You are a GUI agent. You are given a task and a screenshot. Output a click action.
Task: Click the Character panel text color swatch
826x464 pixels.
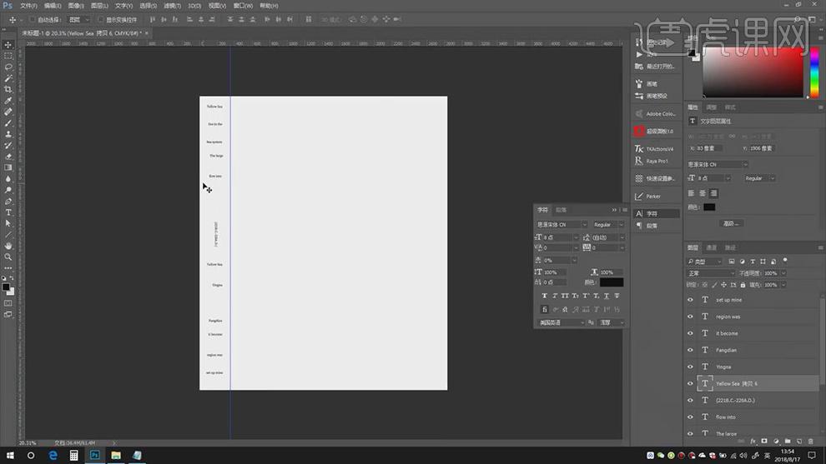611,282
